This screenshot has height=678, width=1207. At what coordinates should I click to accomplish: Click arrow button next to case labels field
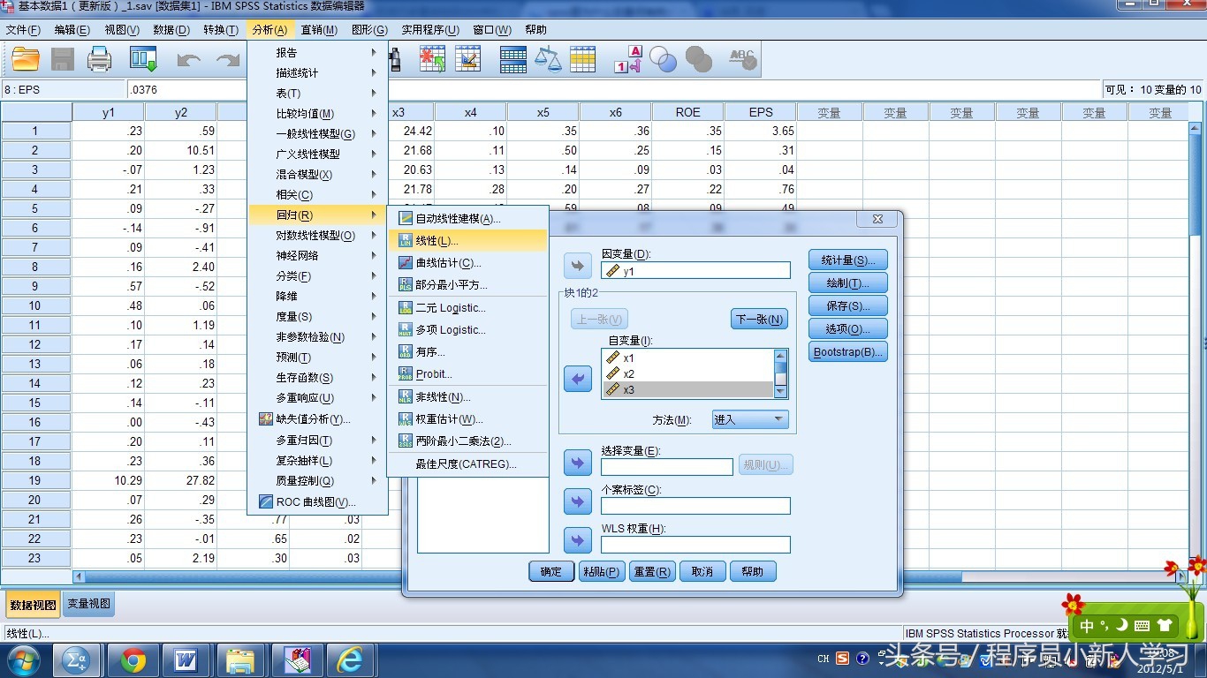point(578,501)
